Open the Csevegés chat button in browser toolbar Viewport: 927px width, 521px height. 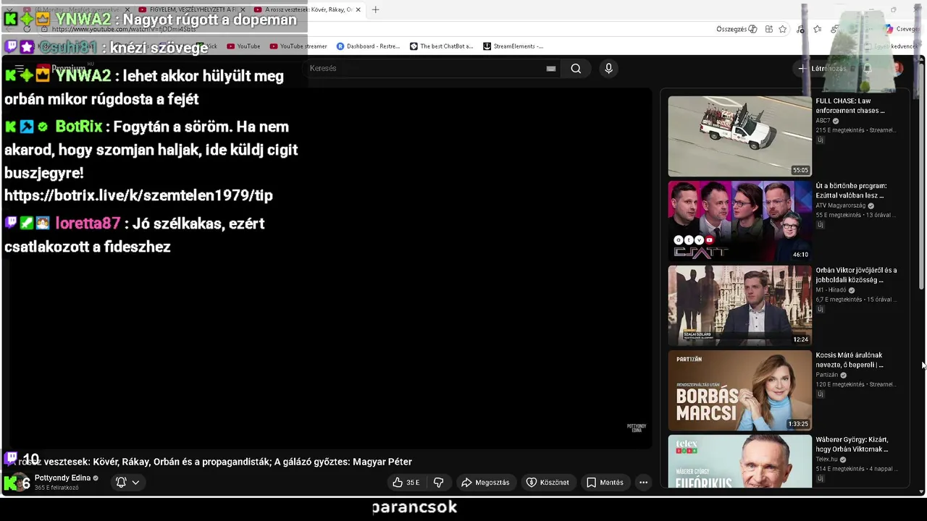point(902,29)
